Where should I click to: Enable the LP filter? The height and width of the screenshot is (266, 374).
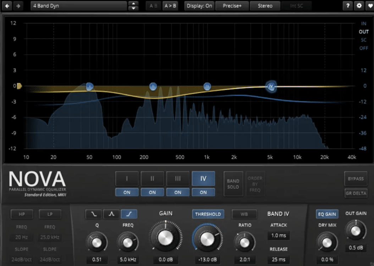coord(50,214)
